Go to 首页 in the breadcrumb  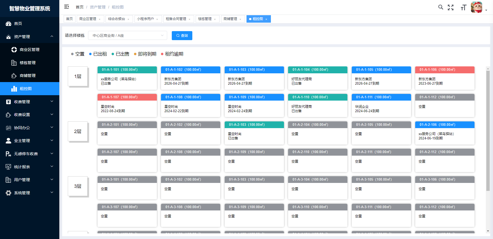coord(80,7)
